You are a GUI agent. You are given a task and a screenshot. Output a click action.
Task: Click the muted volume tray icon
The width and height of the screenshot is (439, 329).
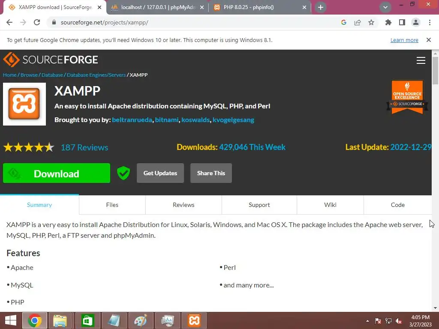tap(399, 321)
